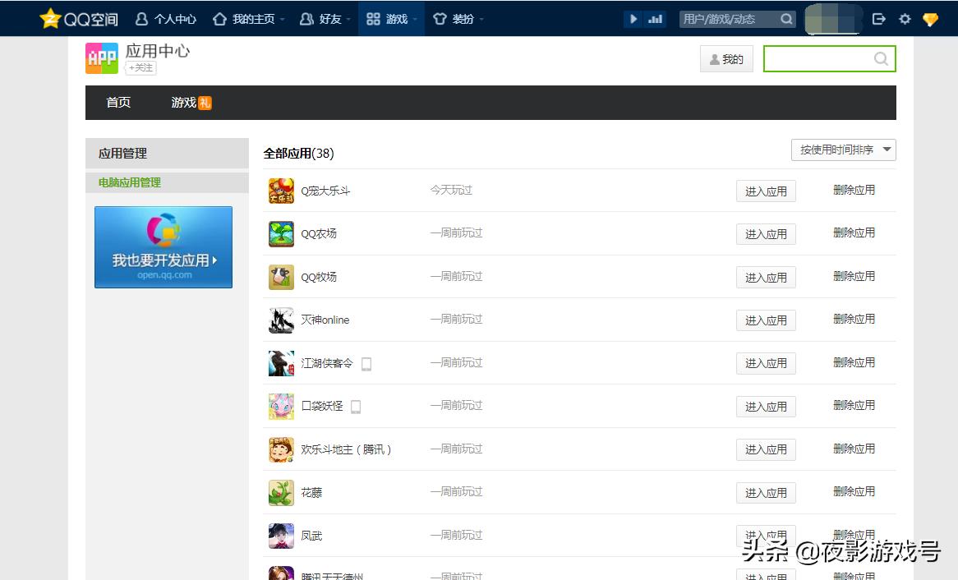Open the 按使用时间排序 sort dropdown
Image resolution: width=958 pixels, height=580 pixels.
coord(843,150)
